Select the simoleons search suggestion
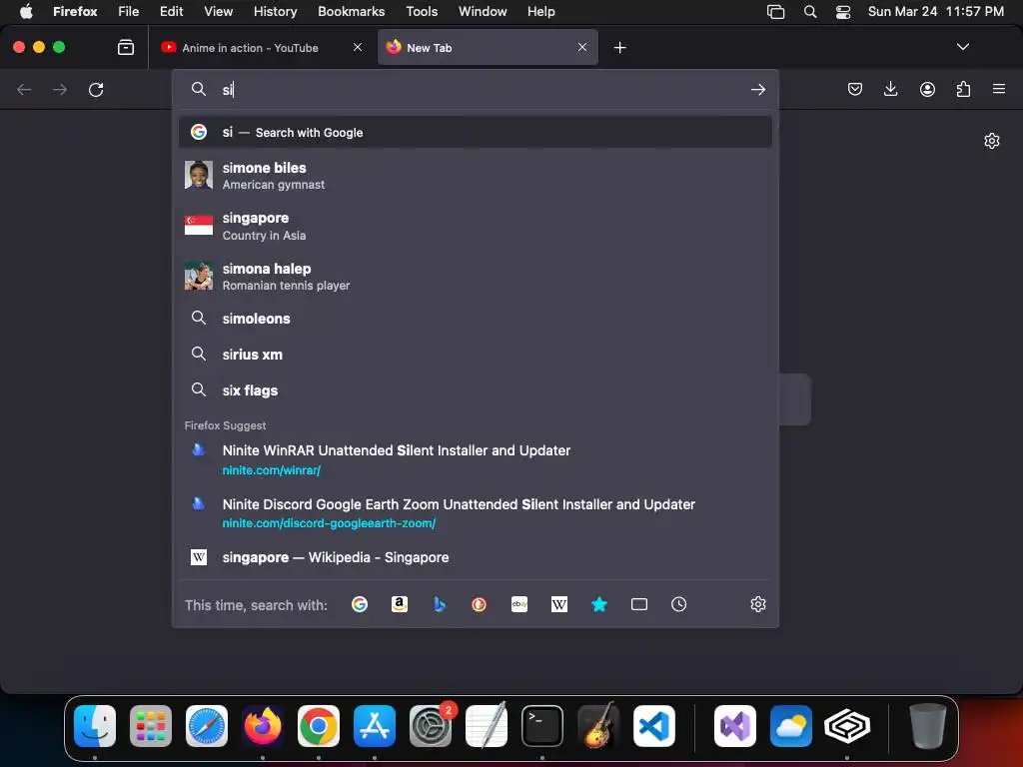The image size is (1023, 767). (475, 319)
